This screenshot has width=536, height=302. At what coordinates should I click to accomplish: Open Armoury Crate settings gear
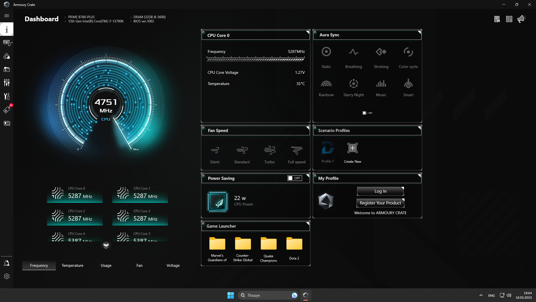(x=7, y=276)
